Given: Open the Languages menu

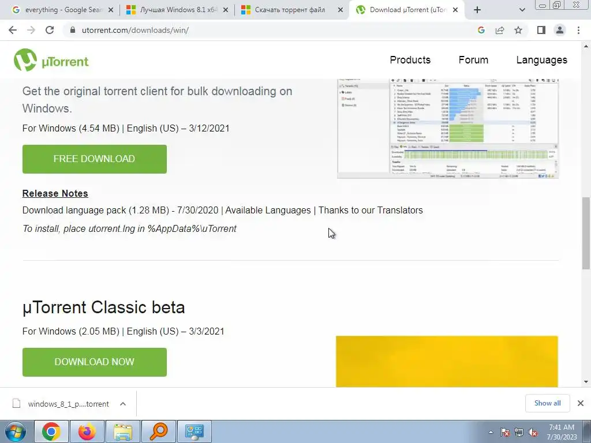Looking at the screenshot, I should [x=541, y=60].
